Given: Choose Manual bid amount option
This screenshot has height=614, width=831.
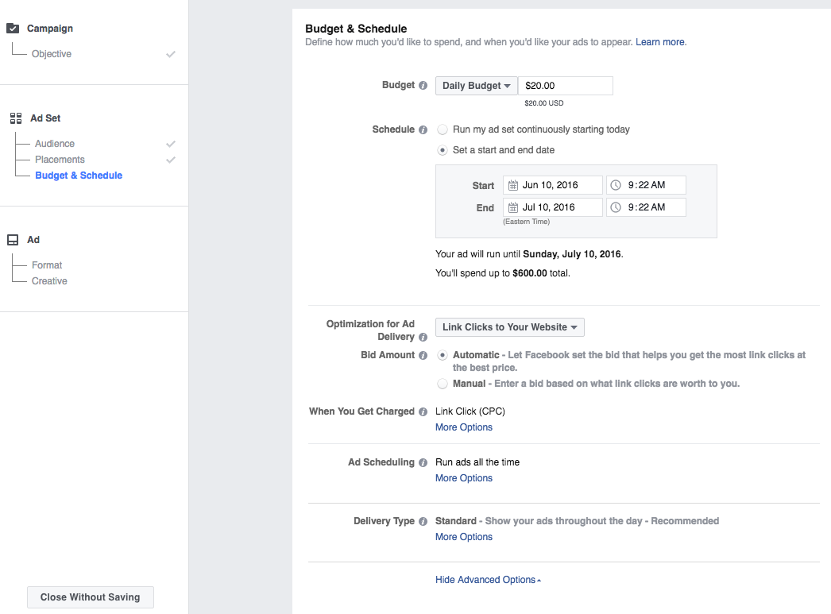Looking at the screenshot, I should [x=443, y=384].
